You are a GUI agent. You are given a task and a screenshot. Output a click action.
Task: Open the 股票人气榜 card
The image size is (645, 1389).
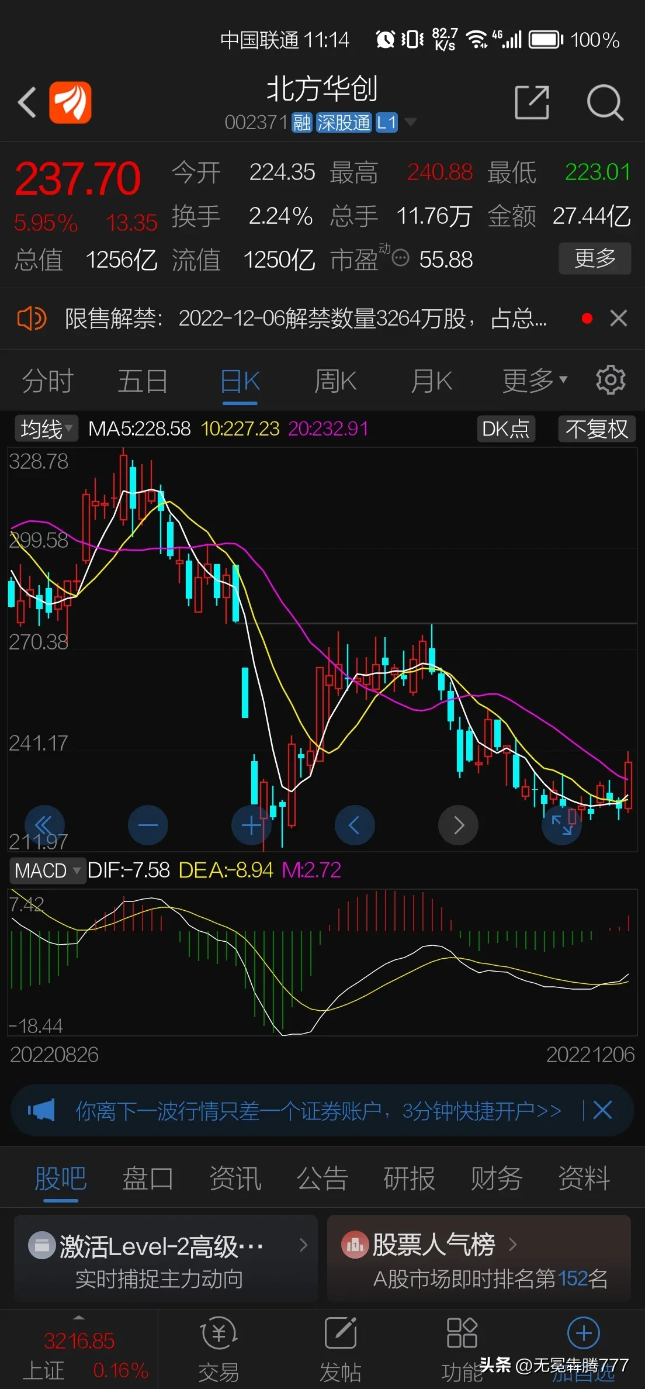coord(479,1259)
